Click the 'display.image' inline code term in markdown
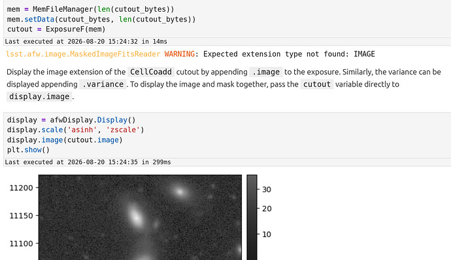This screenshot has width=451, height=260. coord(39,96)
